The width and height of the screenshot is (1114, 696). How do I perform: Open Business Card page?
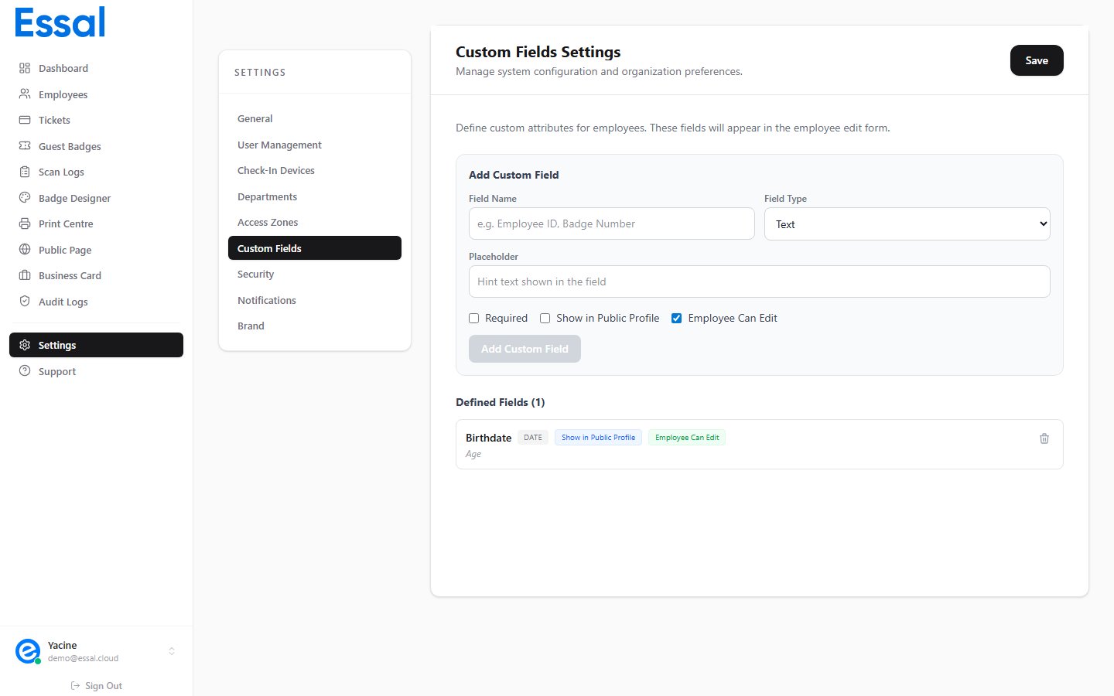coord(96,275)
